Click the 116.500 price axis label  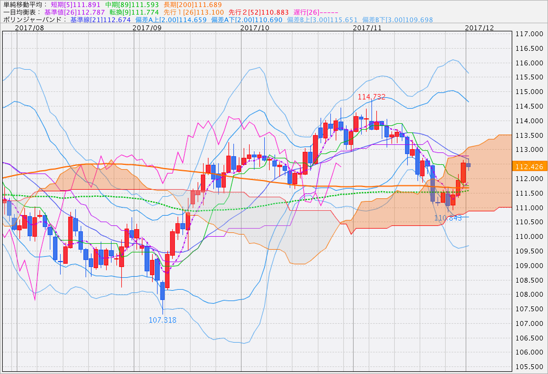(x=529, y=48)
